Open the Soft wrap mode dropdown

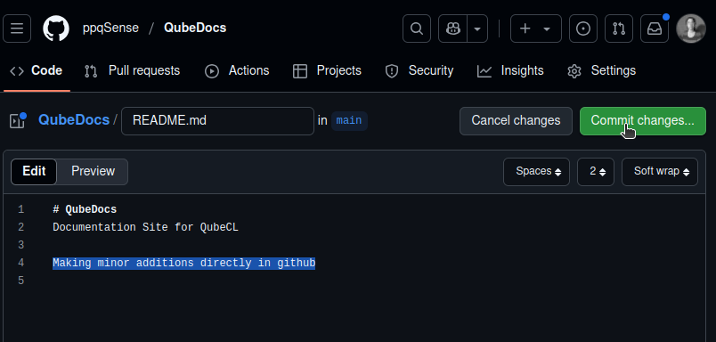click(660, 172)
